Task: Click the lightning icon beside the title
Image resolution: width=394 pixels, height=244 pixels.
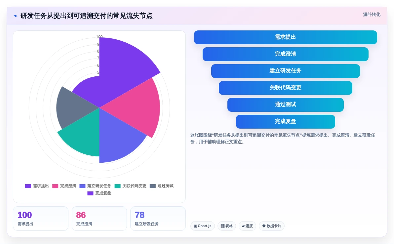Action: pyautogui.click(x=16, y=16)
